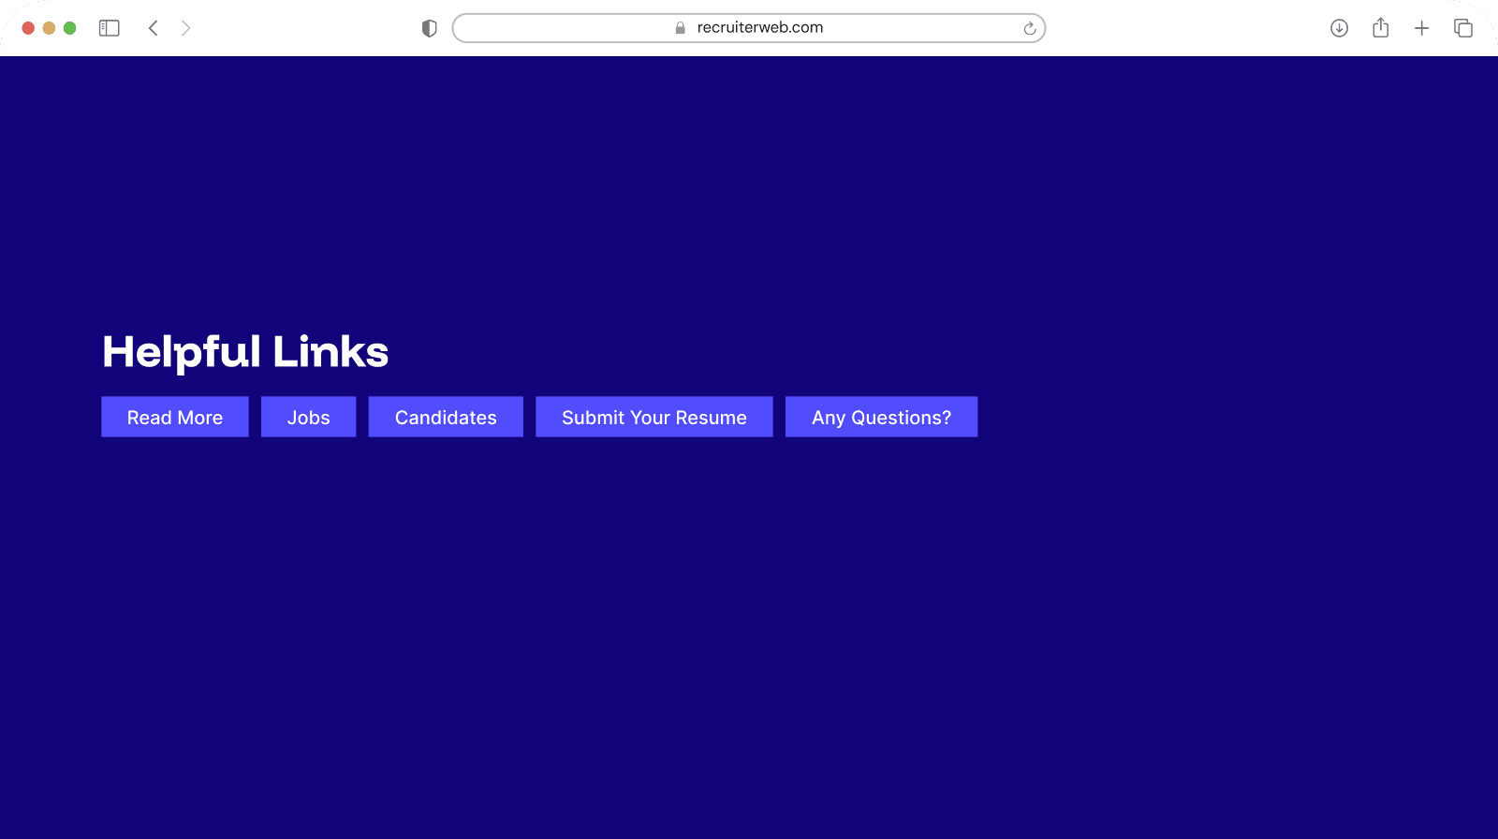This screenshot has height=839, width=1498.
Task: Reload the recruiterweb.com page
Action: pyautogui.click(x=1029, y=28)
